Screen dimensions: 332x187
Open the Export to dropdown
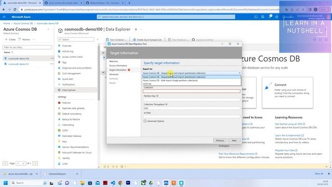pyautogui.click(x=191, y=73)
